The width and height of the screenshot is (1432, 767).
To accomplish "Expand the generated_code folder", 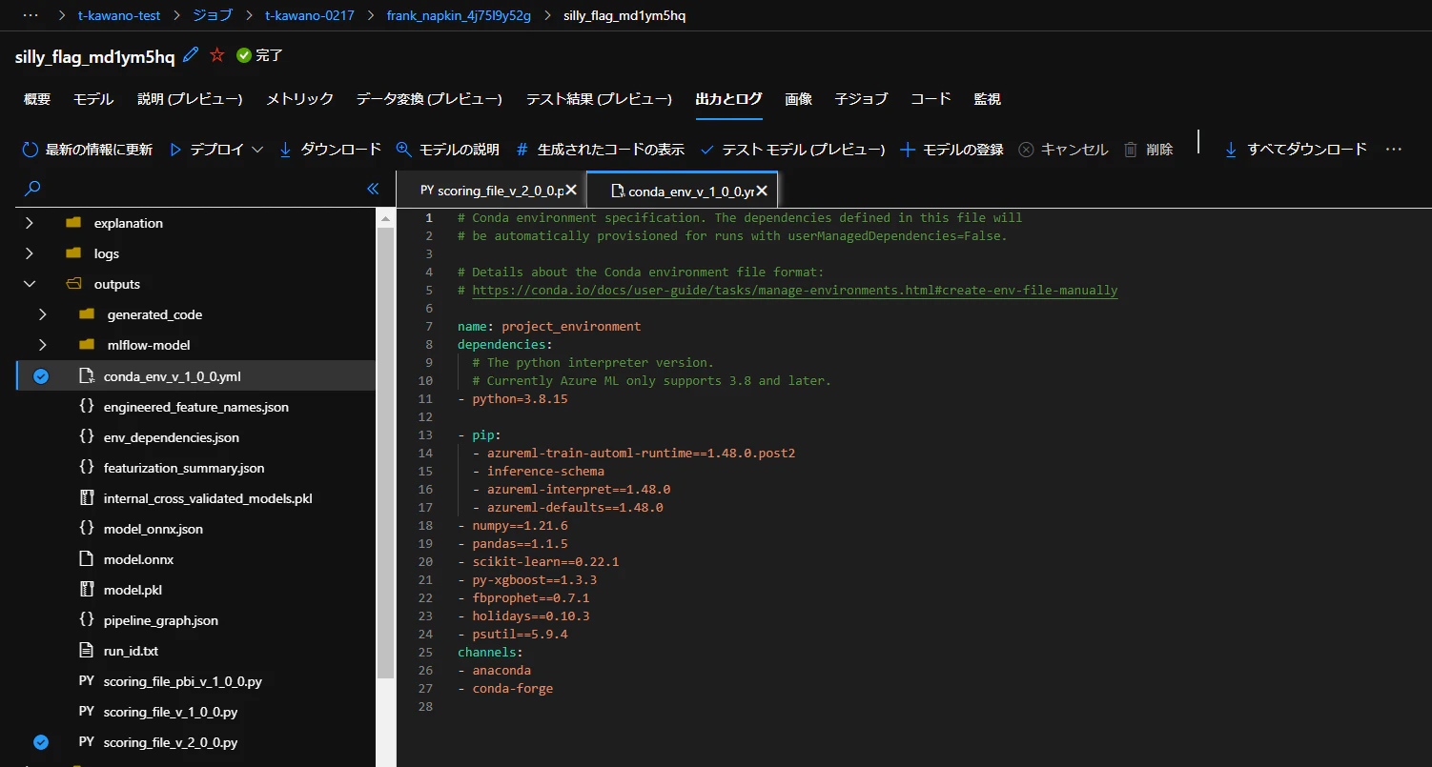I will click(x=42, y=314).
